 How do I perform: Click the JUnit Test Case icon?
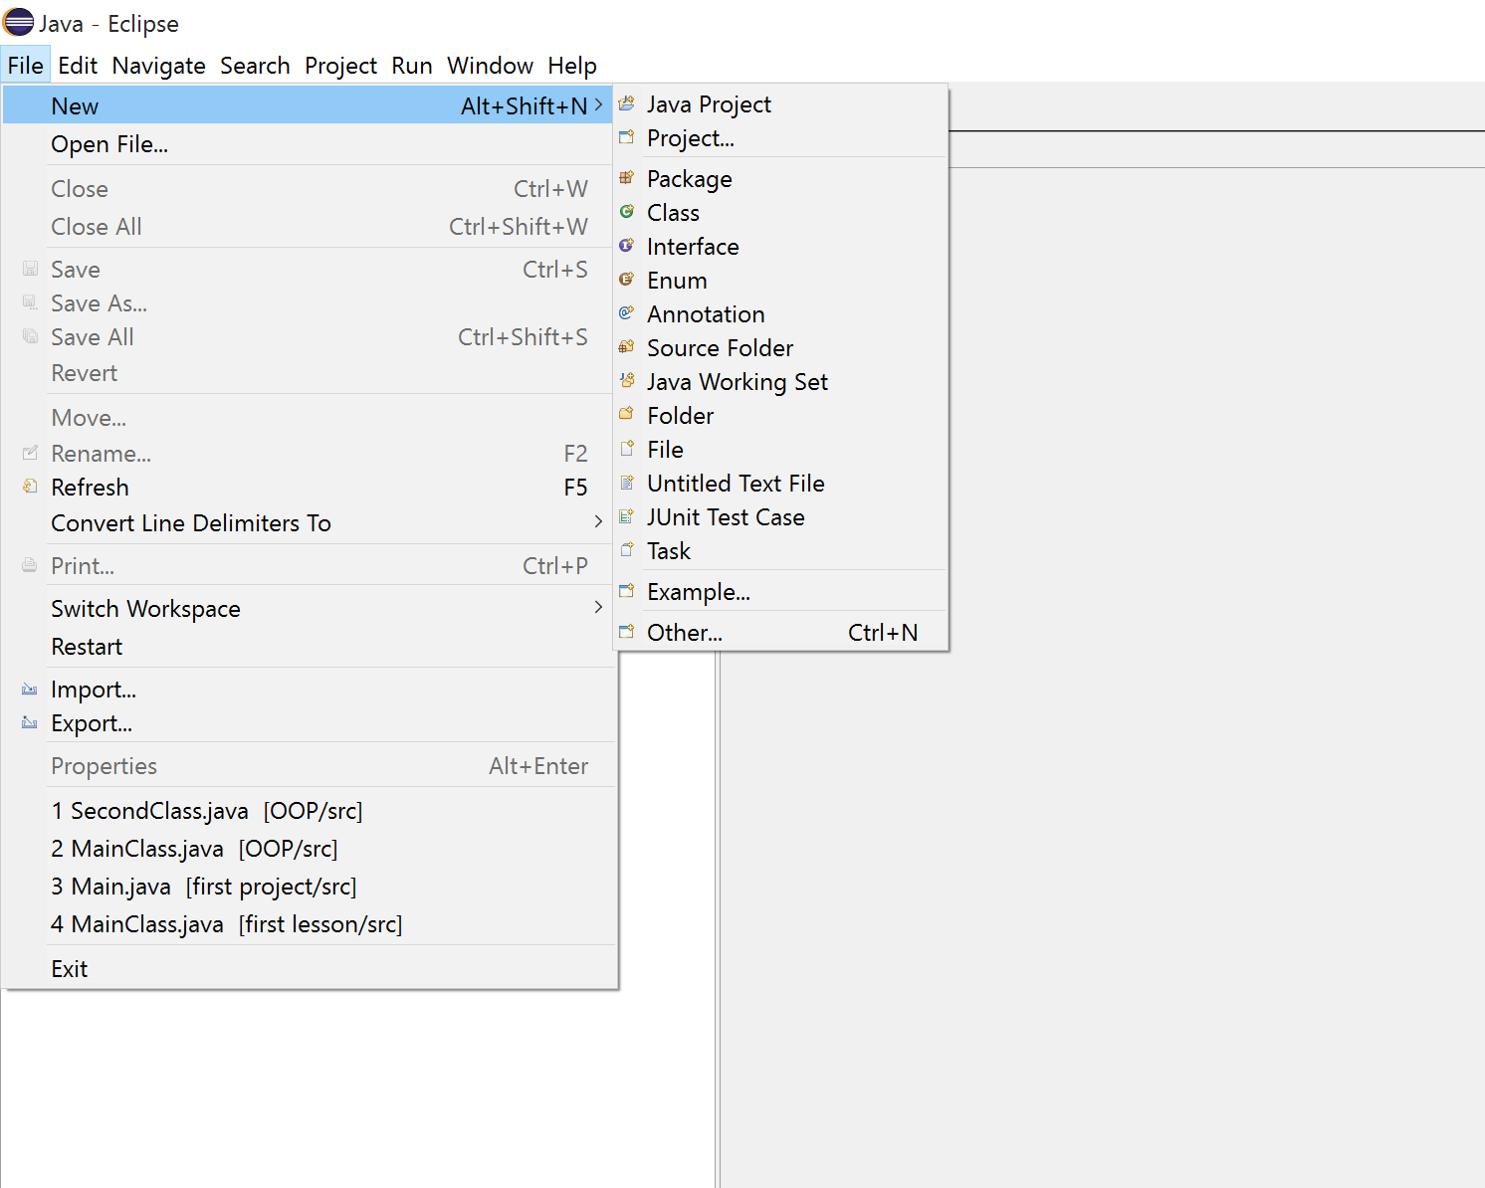click(626, 516)
